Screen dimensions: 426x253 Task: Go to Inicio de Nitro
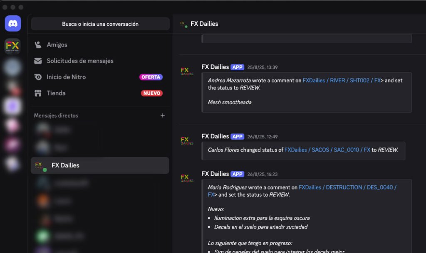point(66,77)
